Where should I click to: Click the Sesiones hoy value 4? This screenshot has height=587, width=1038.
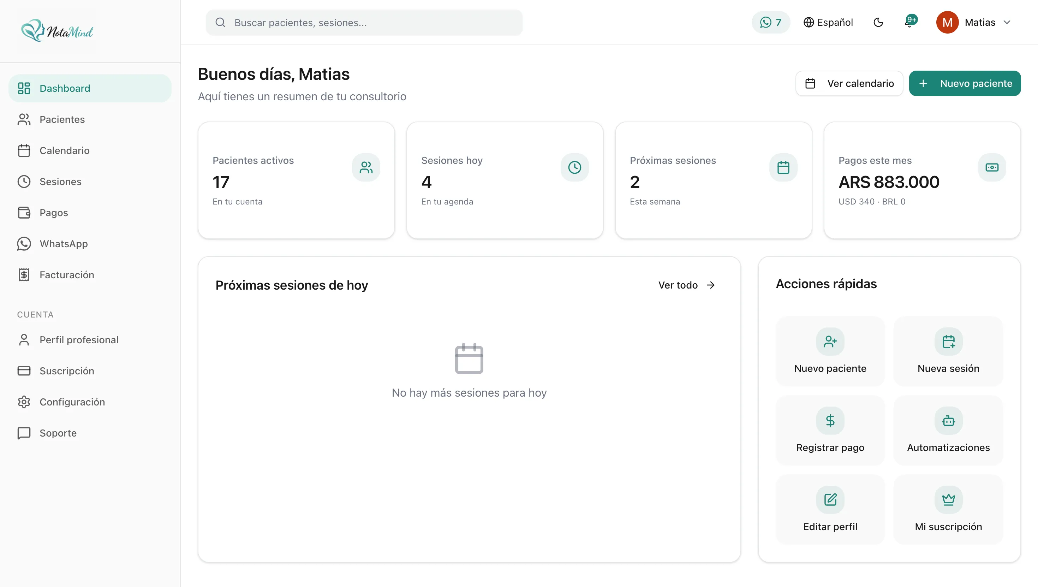[x=426, y=182]
